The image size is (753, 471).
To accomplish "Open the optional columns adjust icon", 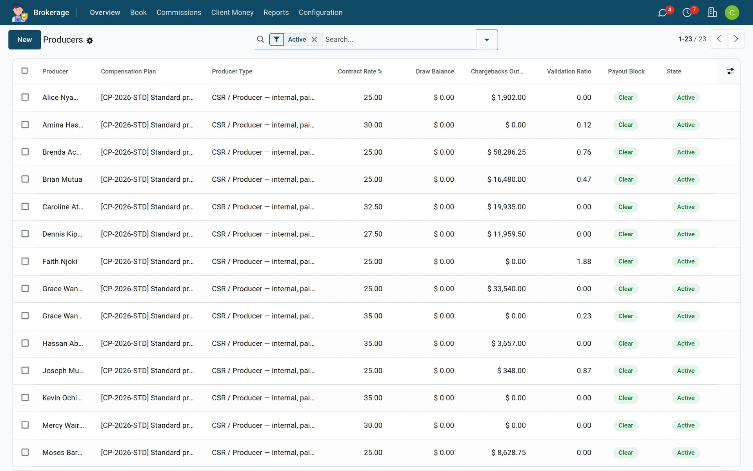I will coord(730,71).
